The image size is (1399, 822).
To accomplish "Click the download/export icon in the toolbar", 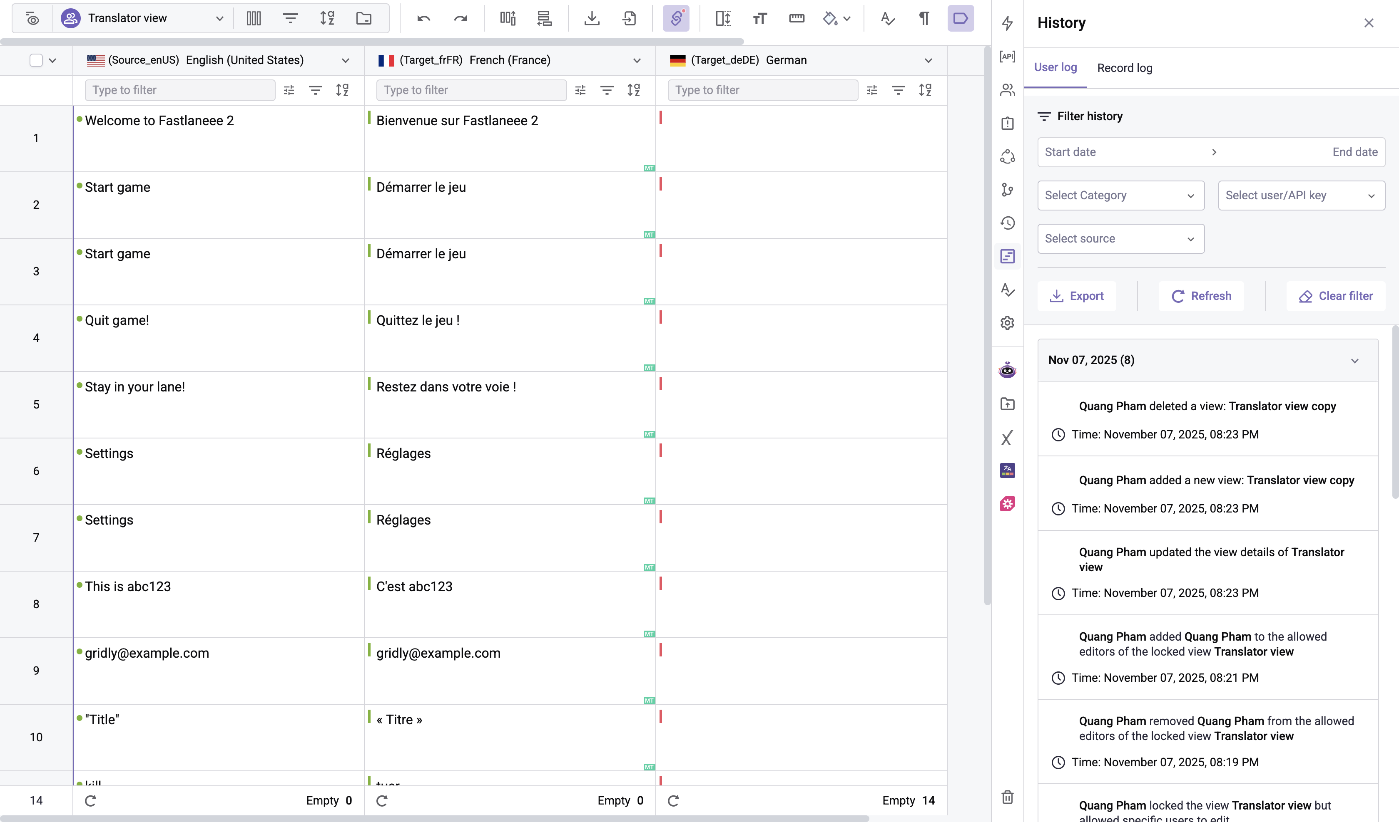I will coord(592,18).
